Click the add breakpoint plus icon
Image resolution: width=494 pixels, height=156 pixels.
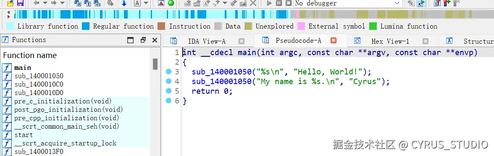pyautogui.click(x=447, y=3)
